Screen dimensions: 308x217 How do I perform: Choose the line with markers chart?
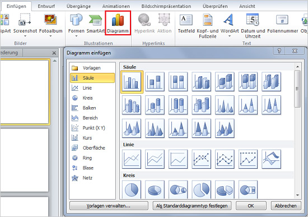(202, 159)
